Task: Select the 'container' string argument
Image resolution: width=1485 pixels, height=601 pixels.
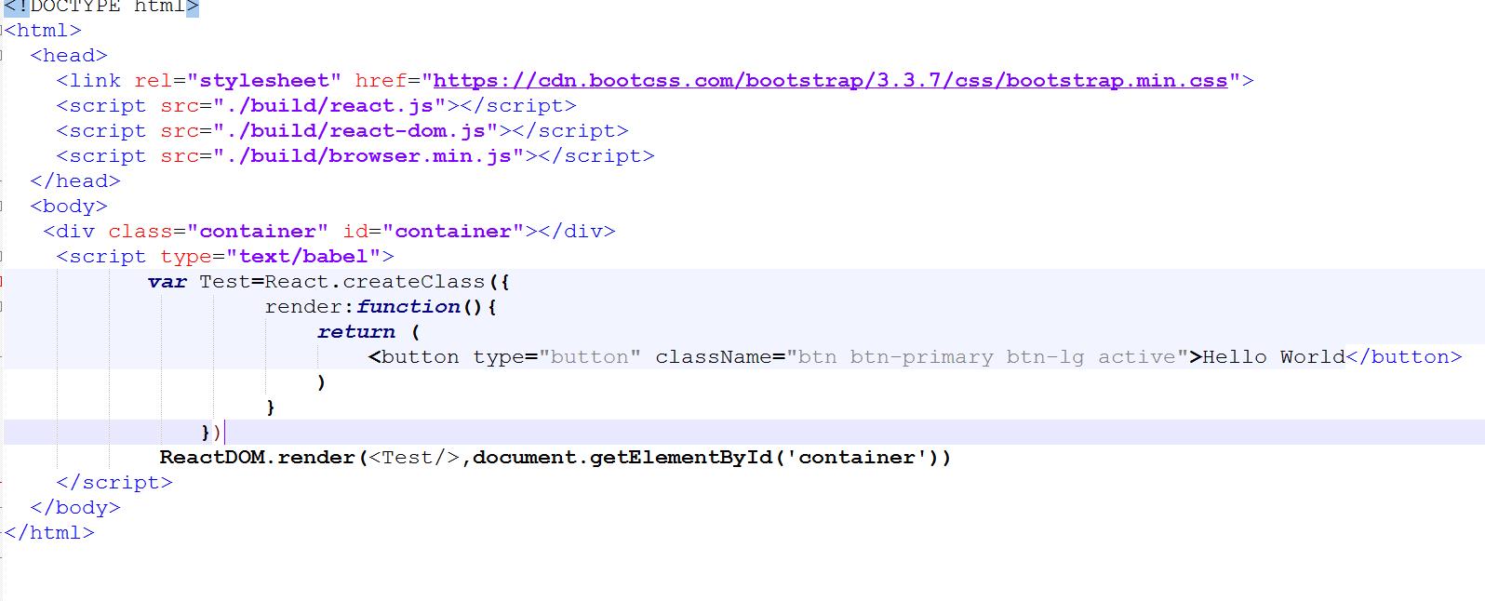Action: 857,458
